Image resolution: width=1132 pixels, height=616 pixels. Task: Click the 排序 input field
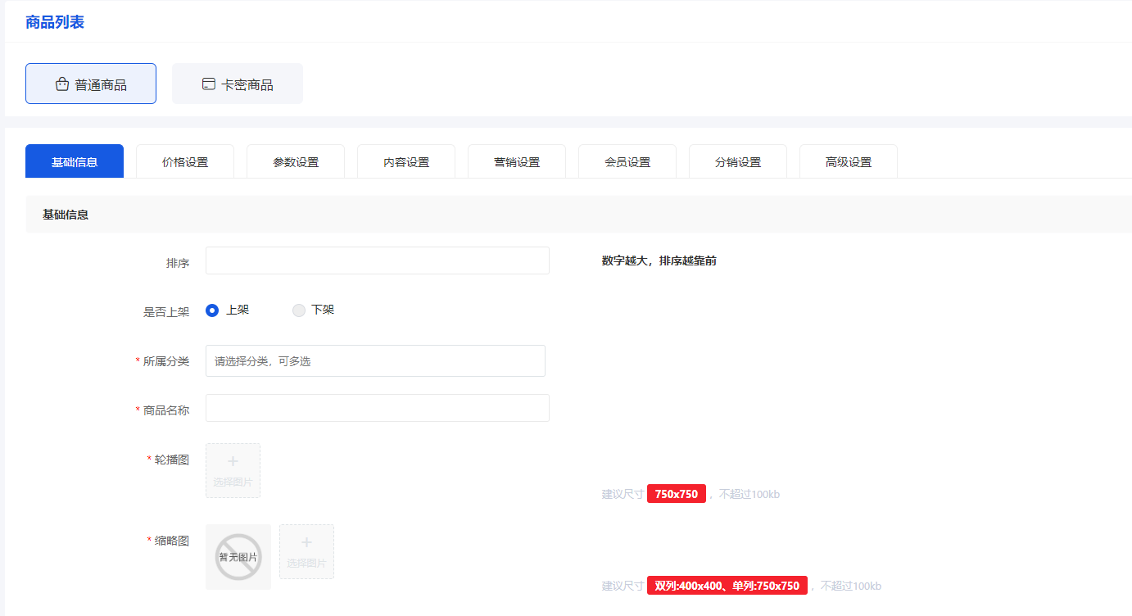coord(377,260)
